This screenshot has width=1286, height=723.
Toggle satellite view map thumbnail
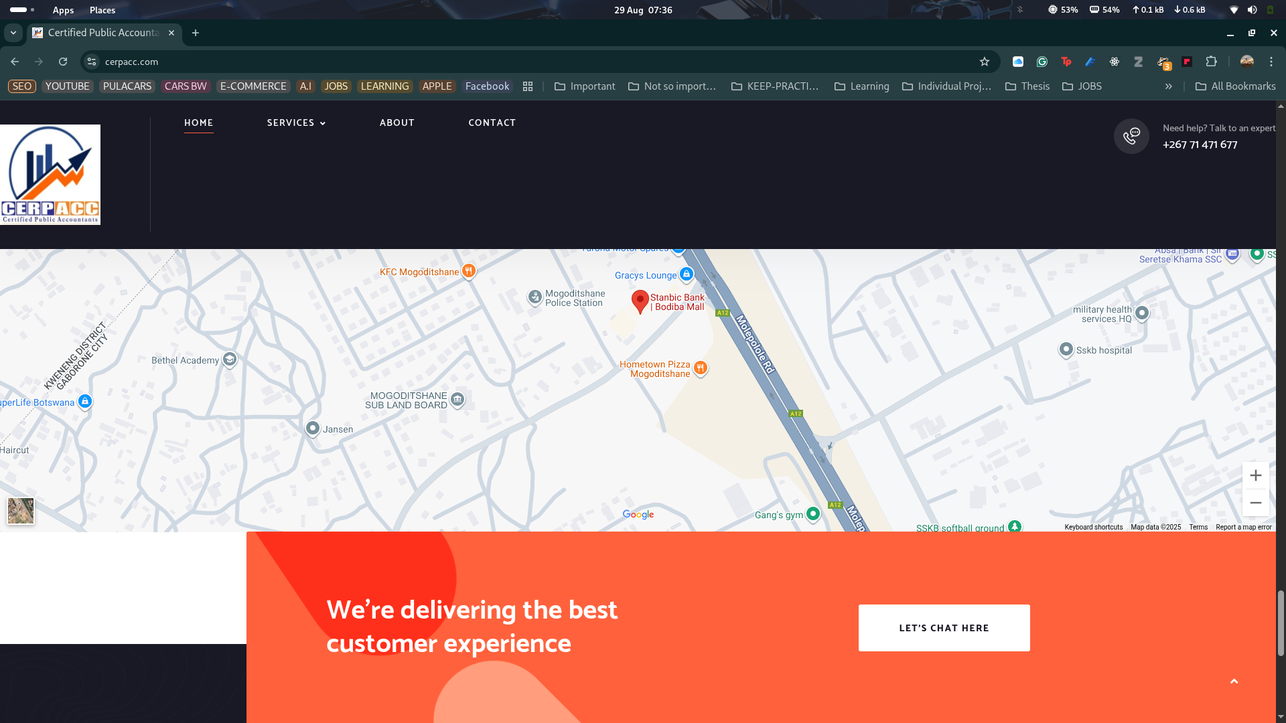point(21,511)
